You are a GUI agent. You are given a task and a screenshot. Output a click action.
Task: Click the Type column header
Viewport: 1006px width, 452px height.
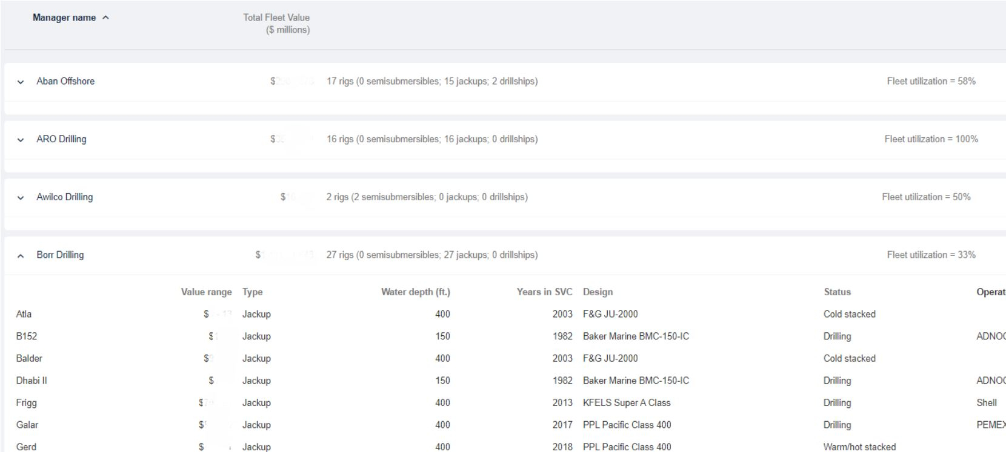pyautogui.click(x=252, y=292)
